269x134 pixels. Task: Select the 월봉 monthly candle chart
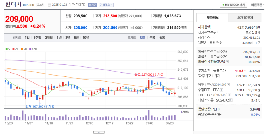pyautogui.click(x=162, y=38)
